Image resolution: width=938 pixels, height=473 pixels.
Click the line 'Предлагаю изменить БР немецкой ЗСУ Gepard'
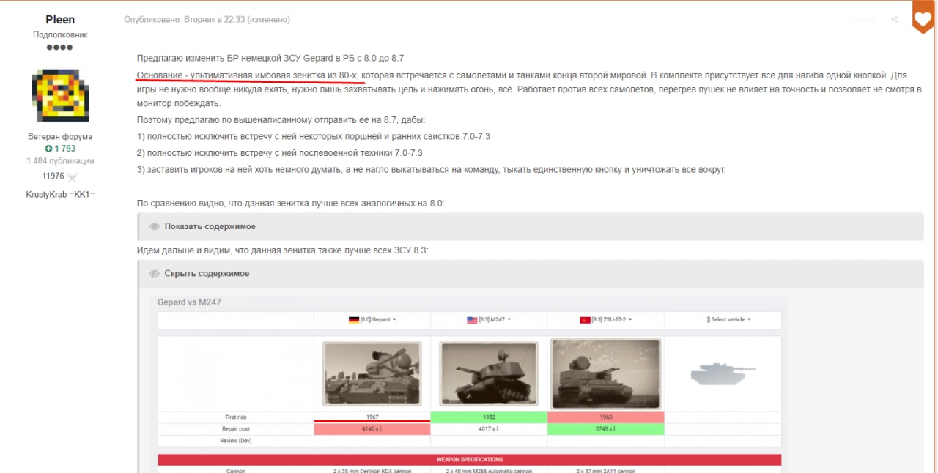tap(270, 58)
